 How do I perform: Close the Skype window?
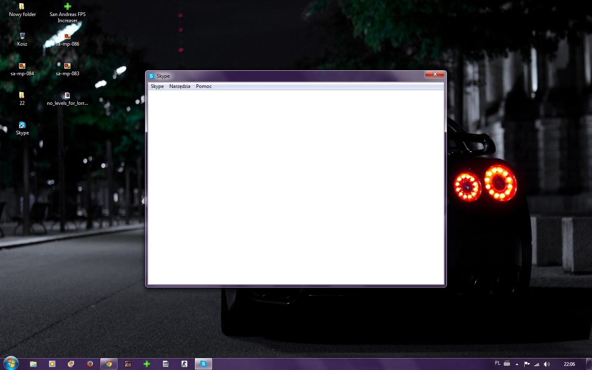[x=435, y=74]
